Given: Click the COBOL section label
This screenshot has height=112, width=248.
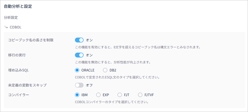Looking at the screenshot, I should tap(16, 27).
